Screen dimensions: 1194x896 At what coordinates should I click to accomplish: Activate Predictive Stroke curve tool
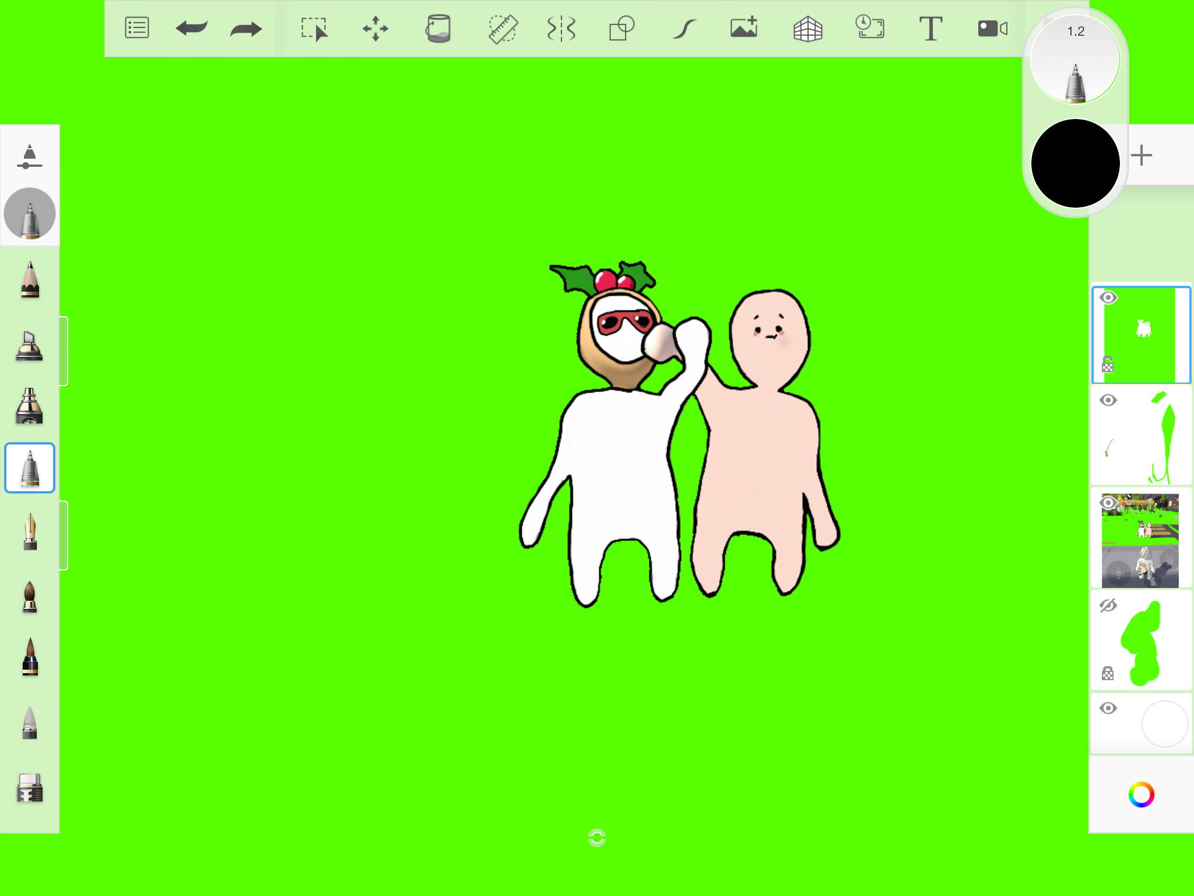coord(684,29)
